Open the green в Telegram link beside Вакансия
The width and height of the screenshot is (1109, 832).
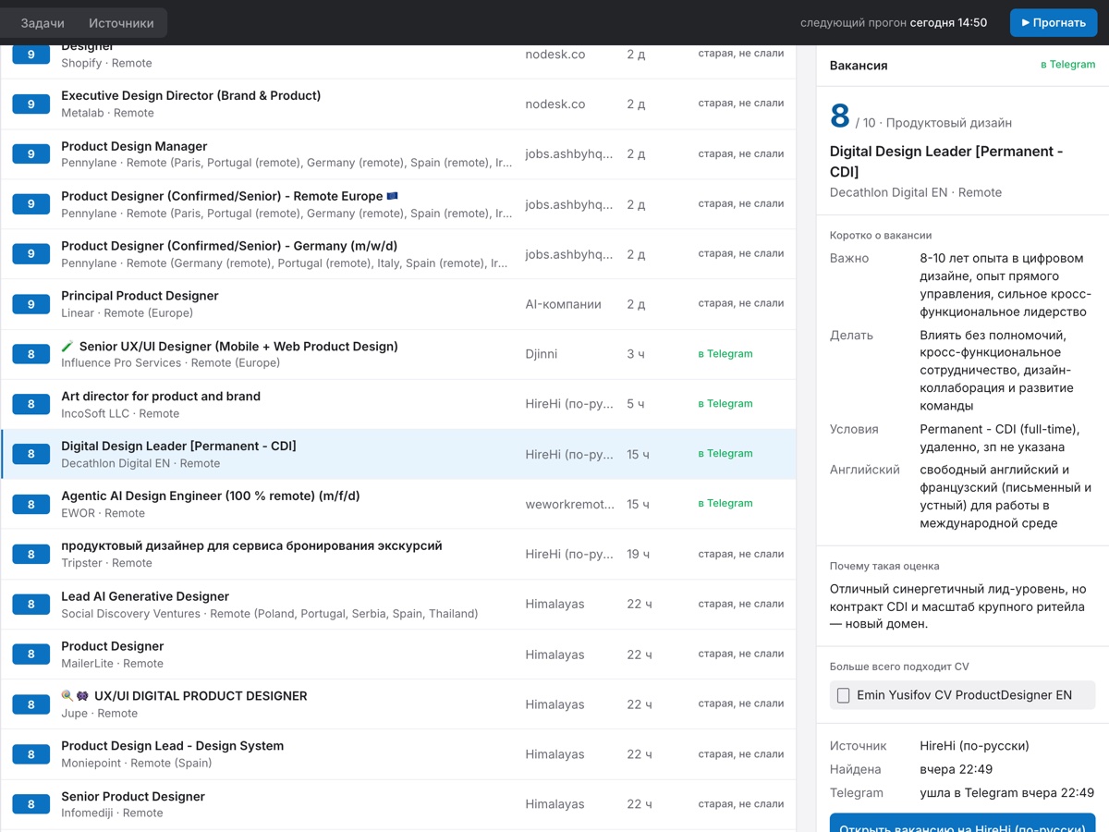pos(1067,65)
